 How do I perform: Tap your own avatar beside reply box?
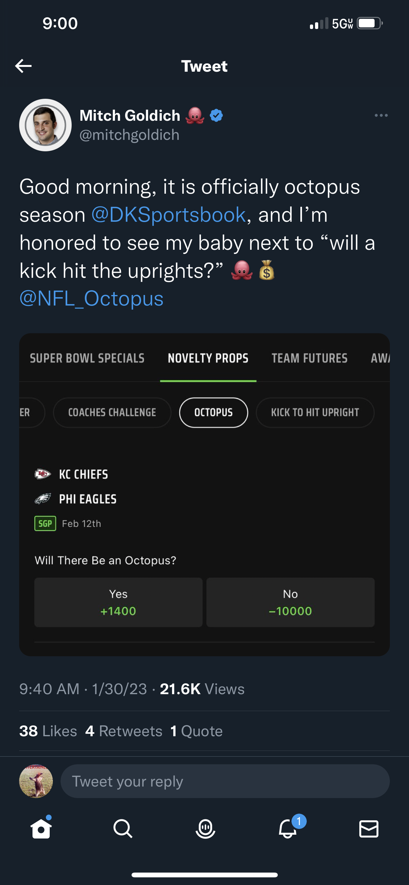point(36,781)
